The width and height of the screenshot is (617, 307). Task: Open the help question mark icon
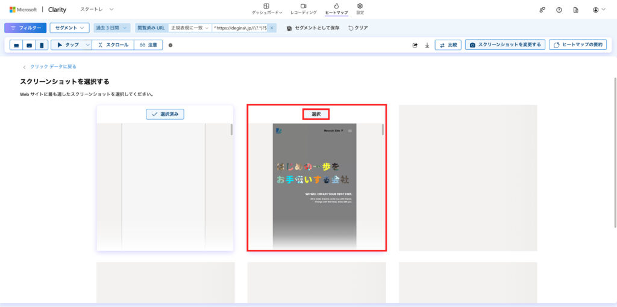(559, 10)
